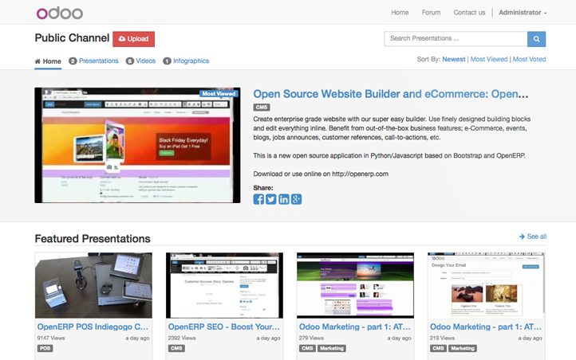Viewport: 576px width, 360px height.
Task: Open Odoo Marketing thumbnail with 279 views
Action: pyautogui.click(x=355, y=285)
